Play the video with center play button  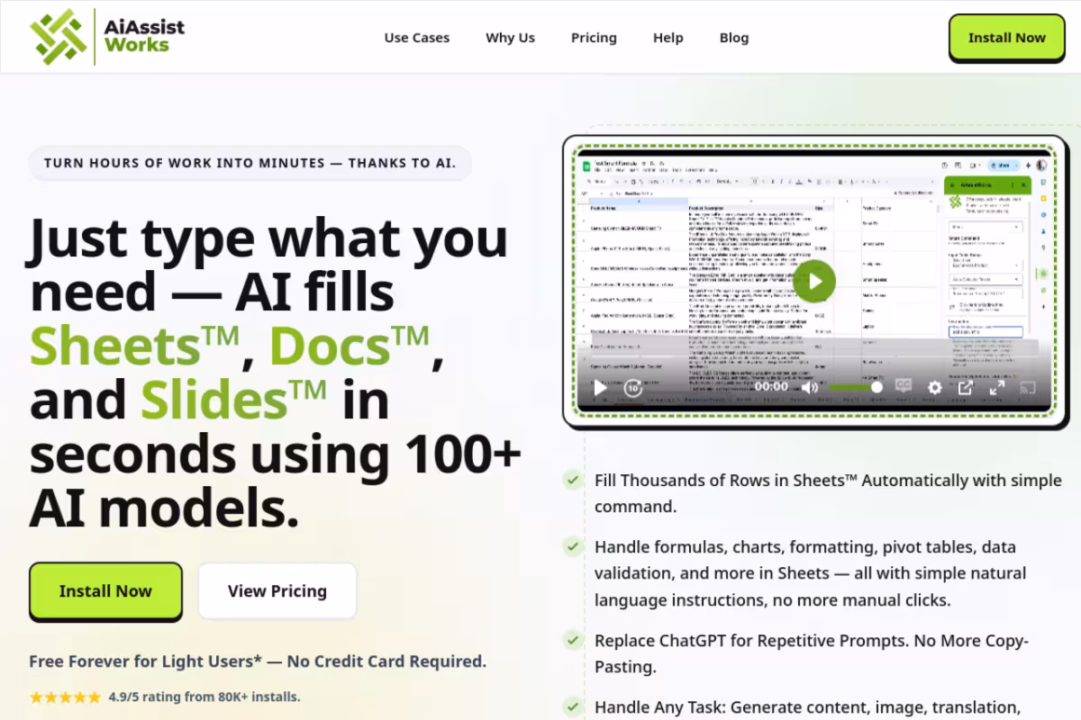(x=815, y=281)
